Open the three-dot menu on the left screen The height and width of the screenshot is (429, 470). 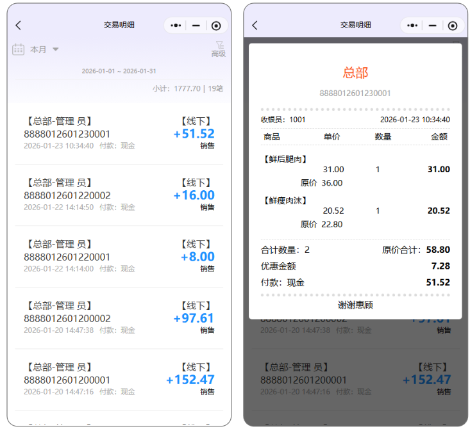[x=176, y=26]
